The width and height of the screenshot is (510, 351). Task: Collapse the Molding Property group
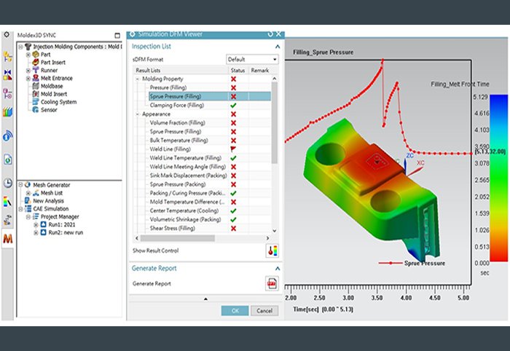click(138, 79)
